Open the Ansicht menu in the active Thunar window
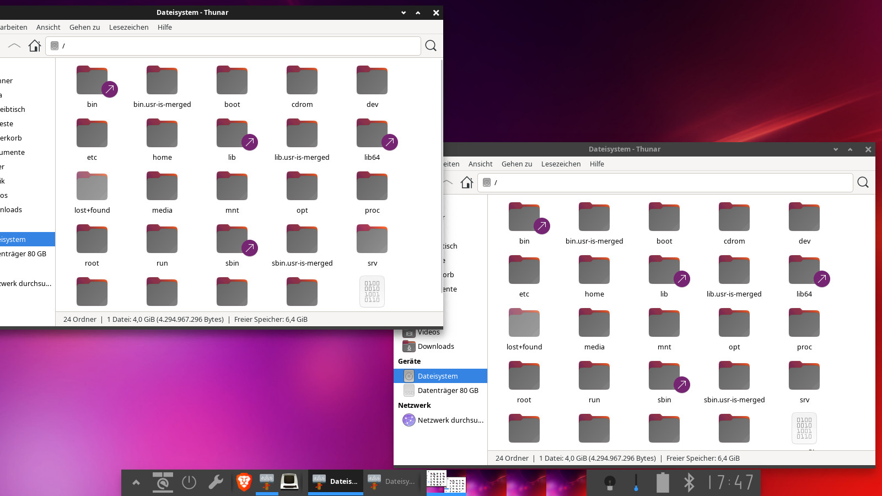Image resolution: width=882 pixels, height=496 pixels. [48, 28]
